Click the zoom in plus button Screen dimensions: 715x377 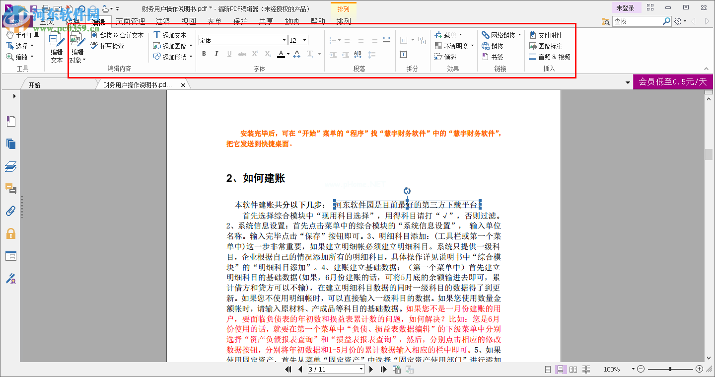click(699, 369)
